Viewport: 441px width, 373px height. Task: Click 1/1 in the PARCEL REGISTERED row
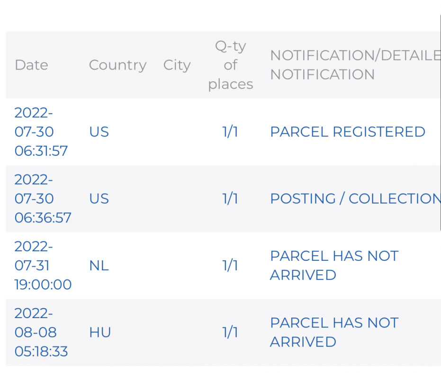[230, 132]
